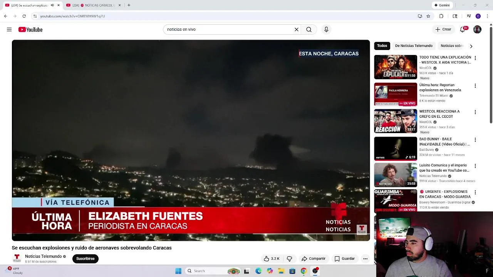
Task: Open install/cast icon in address bar
Action: tap(420, 16)
